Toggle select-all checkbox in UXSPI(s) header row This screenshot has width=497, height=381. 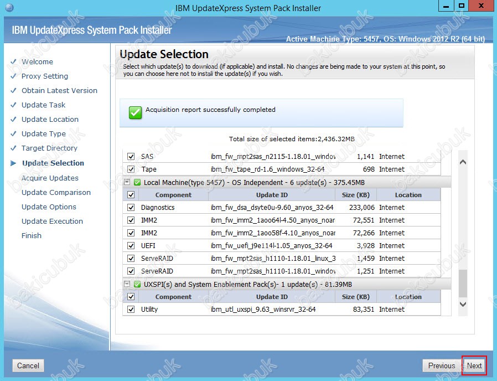[x=131, y=297]
